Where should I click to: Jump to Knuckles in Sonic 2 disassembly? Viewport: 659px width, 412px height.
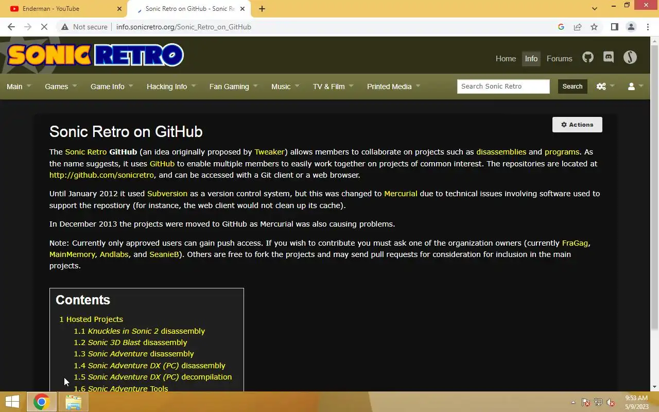coord(139,331)
